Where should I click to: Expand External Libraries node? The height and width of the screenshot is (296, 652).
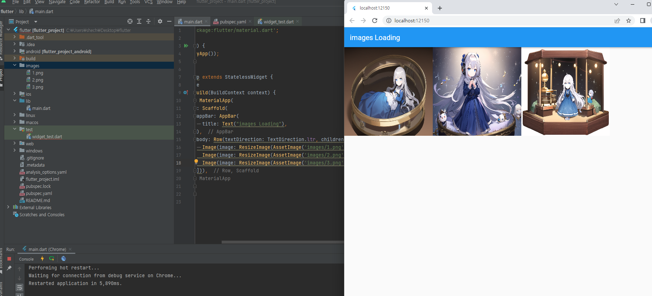8,207
